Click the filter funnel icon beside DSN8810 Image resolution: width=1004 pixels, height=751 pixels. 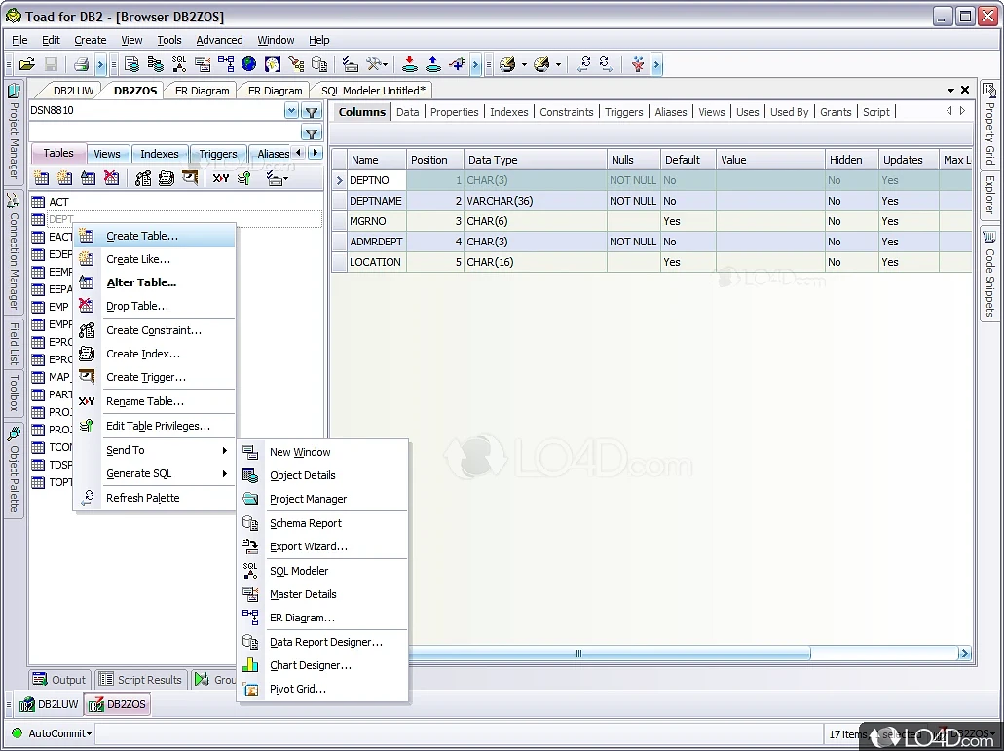pos(311,111)
